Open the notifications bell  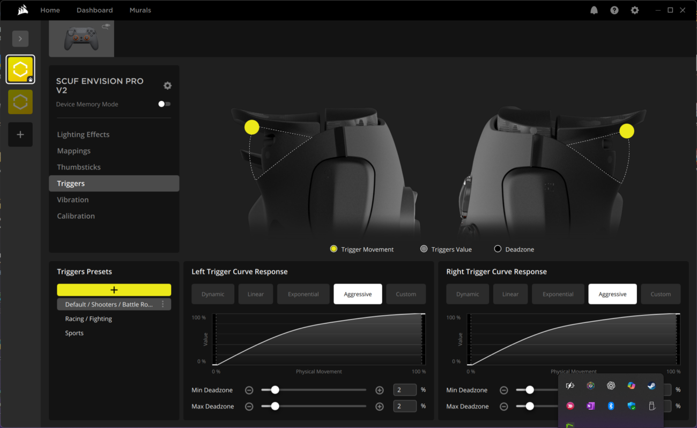click(594, 10)
